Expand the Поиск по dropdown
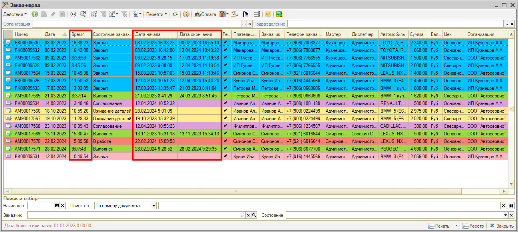The height and width of the screenshot is (232, 518). pyautogui.click(x=153, y=206)
